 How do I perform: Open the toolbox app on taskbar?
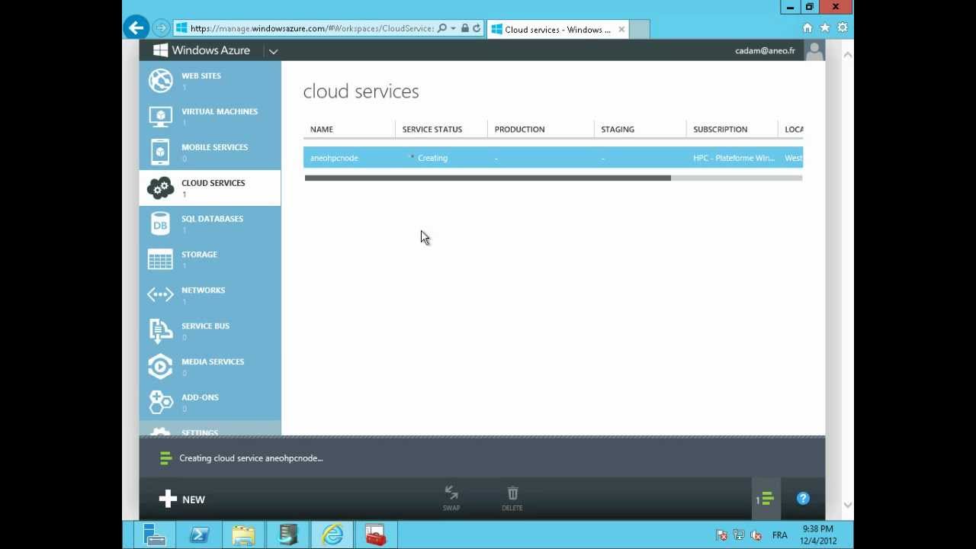[376, 535]
